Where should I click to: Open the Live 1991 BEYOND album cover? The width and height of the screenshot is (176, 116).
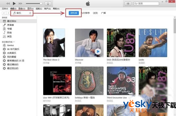coord(57,81)
